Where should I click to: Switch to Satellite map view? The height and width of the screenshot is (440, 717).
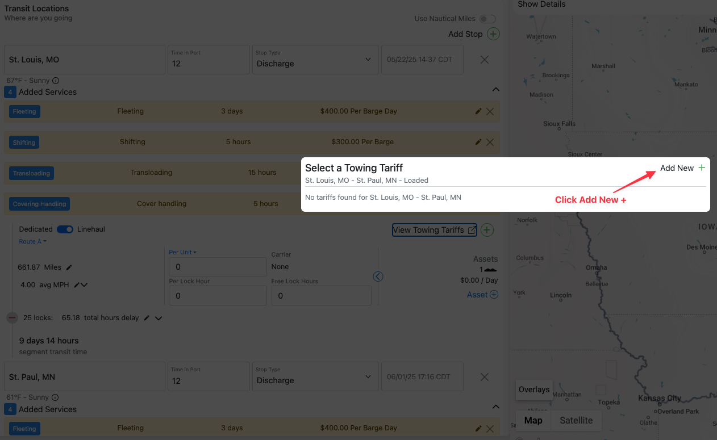[x=576, y=421]
